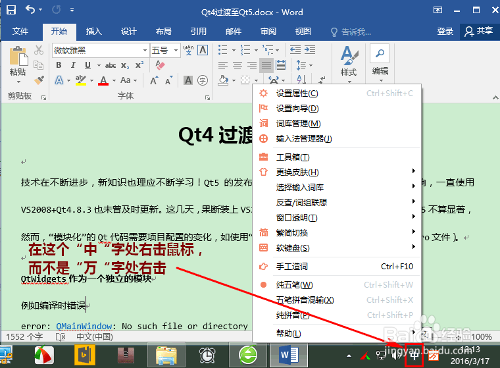Apply yellow text highlight color
Viewport: 500px width, 368px height.
81,80
